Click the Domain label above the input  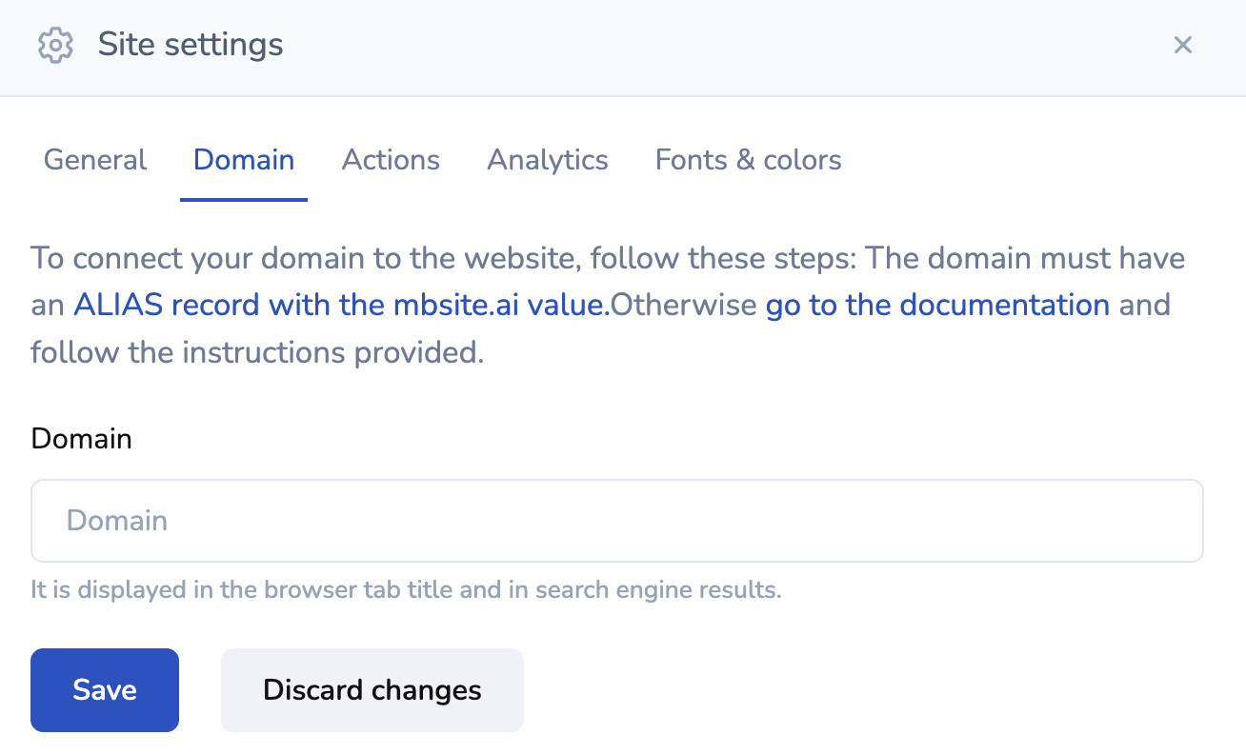point(82,439)
